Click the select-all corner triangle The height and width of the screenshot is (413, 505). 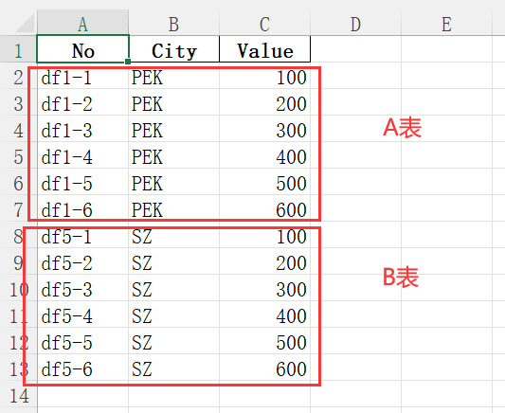[x=26, y=23]
